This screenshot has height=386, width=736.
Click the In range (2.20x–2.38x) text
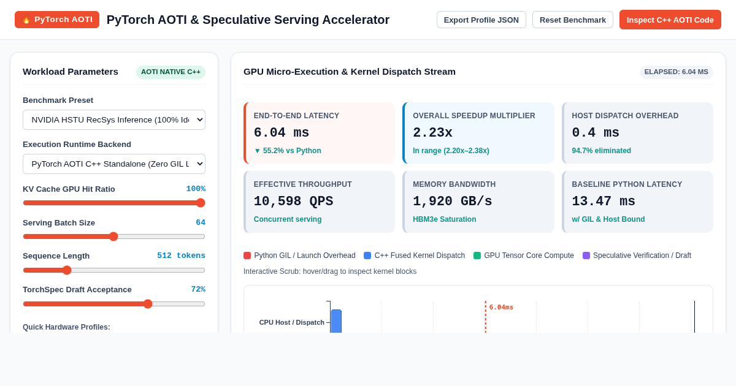(451, 151)
